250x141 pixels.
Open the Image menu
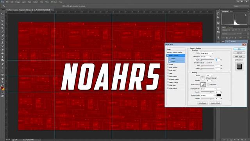(x=17, y=2)
